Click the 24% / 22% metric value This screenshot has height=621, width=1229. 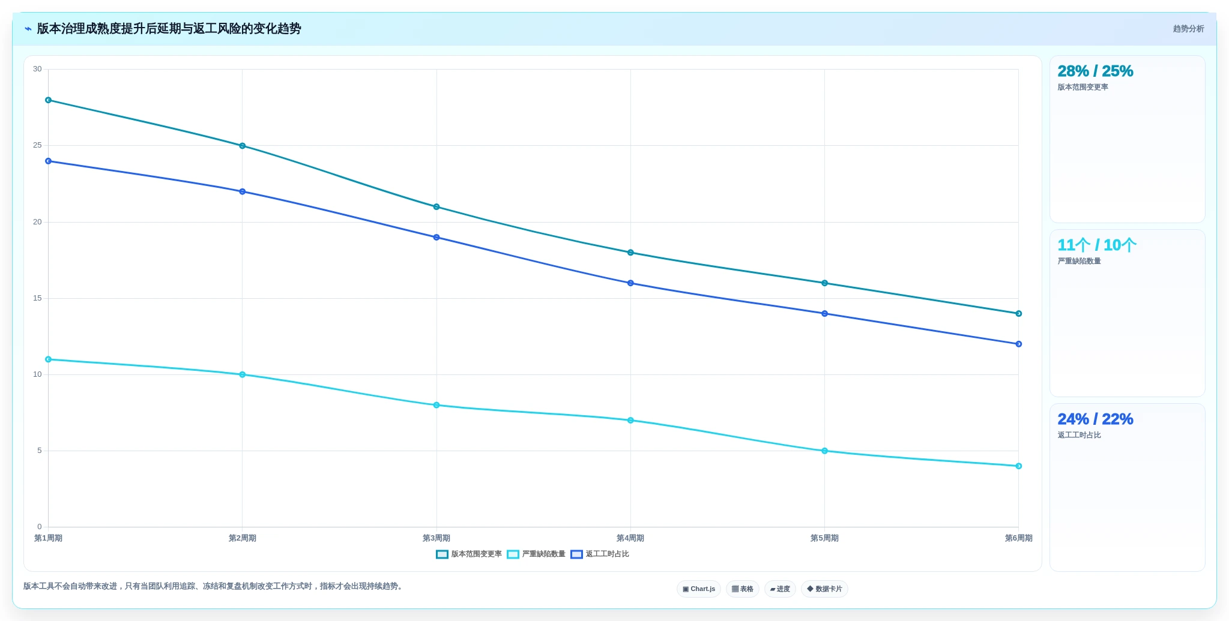[x=1095, y=419]
